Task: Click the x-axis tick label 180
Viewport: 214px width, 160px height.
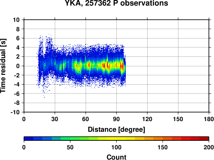Action: coord(209,119)
